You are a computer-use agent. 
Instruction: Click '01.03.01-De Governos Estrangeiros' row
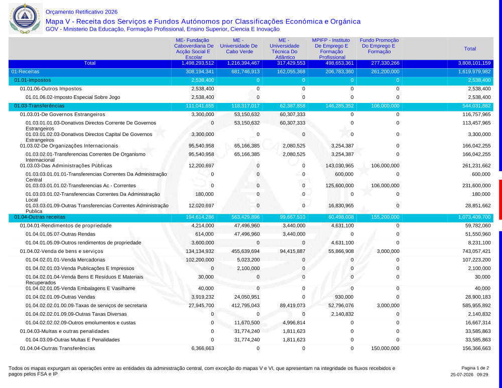click(x=250, y=114)
